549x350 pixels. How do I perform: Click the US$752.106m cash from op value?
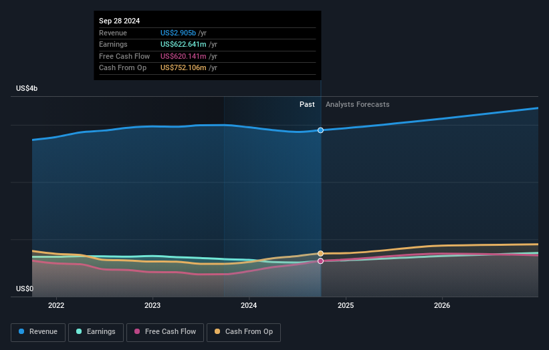(183, 68)
